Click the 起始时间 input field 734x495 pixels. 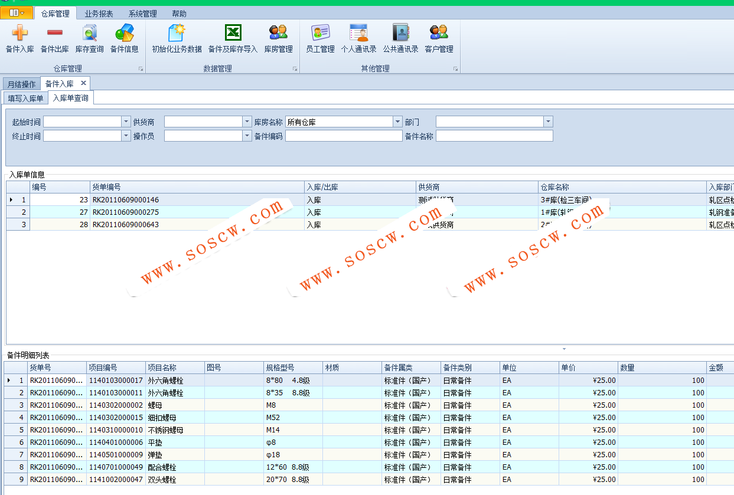[83, 122]
